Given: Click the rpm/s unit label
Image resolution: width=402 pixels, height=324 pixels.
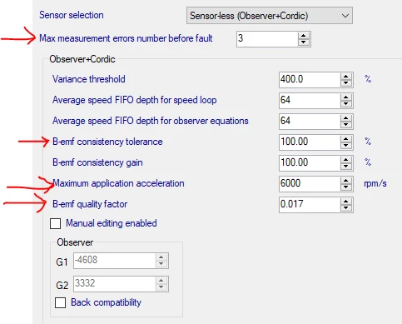Looking at the screenshot, I should (x=375, y=183).
